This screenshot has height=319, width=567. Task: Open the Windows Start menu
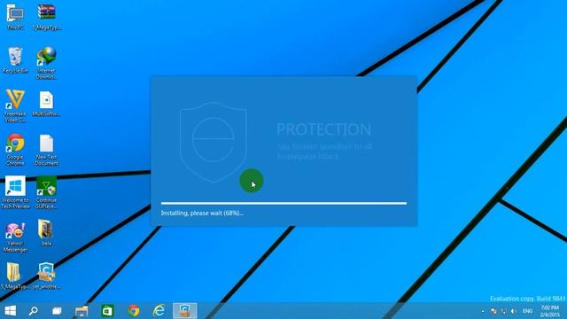[11, 311]
